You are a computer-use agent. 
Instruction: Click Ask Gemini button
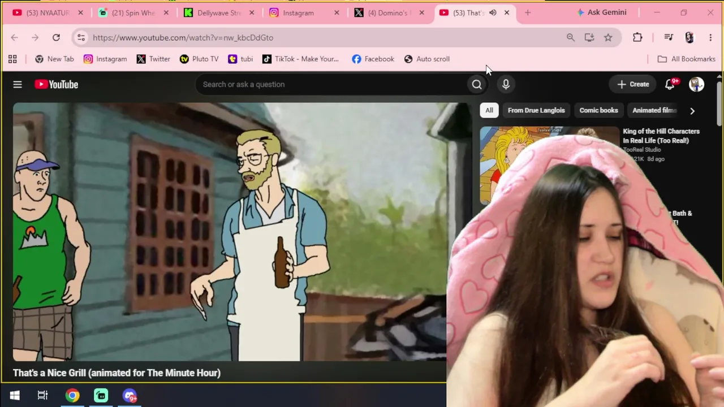pos(601,12)
